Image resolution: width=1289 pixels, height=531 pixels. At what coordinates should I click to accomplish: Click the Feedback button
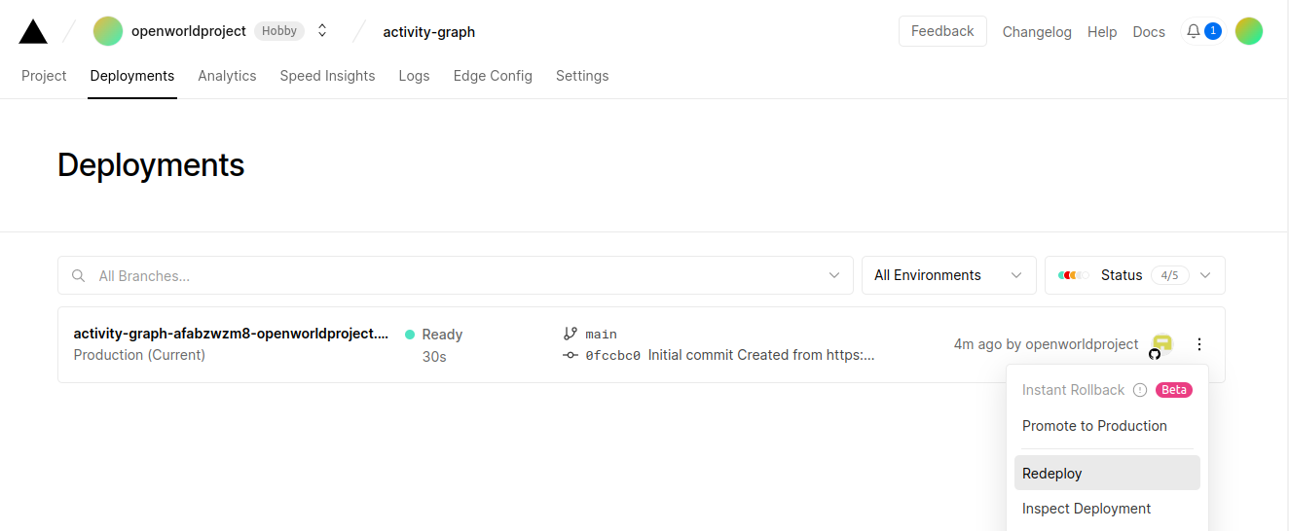click(x=941, y=31)
